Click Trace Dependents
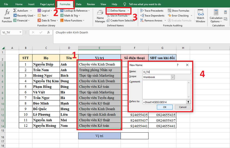The width and height of the screenshot is (230, 148). pyautogui.click(x=152, y=16)
